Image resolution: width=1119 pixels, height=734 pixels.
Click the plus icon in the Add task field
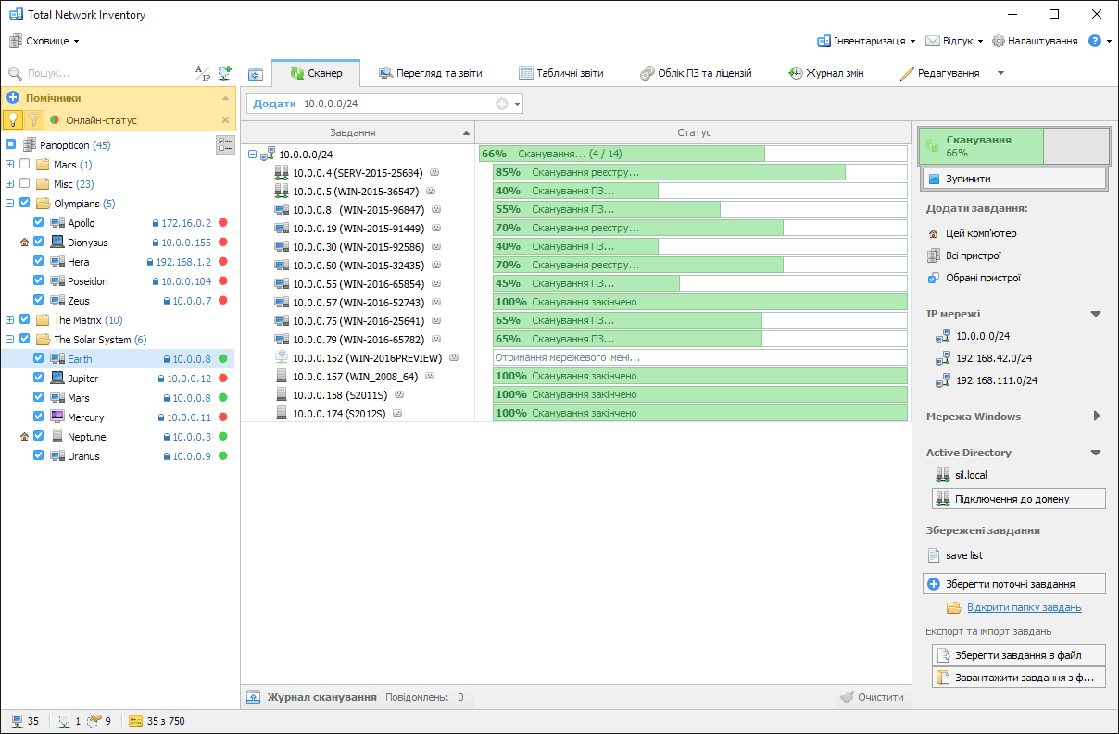point(502,104)
